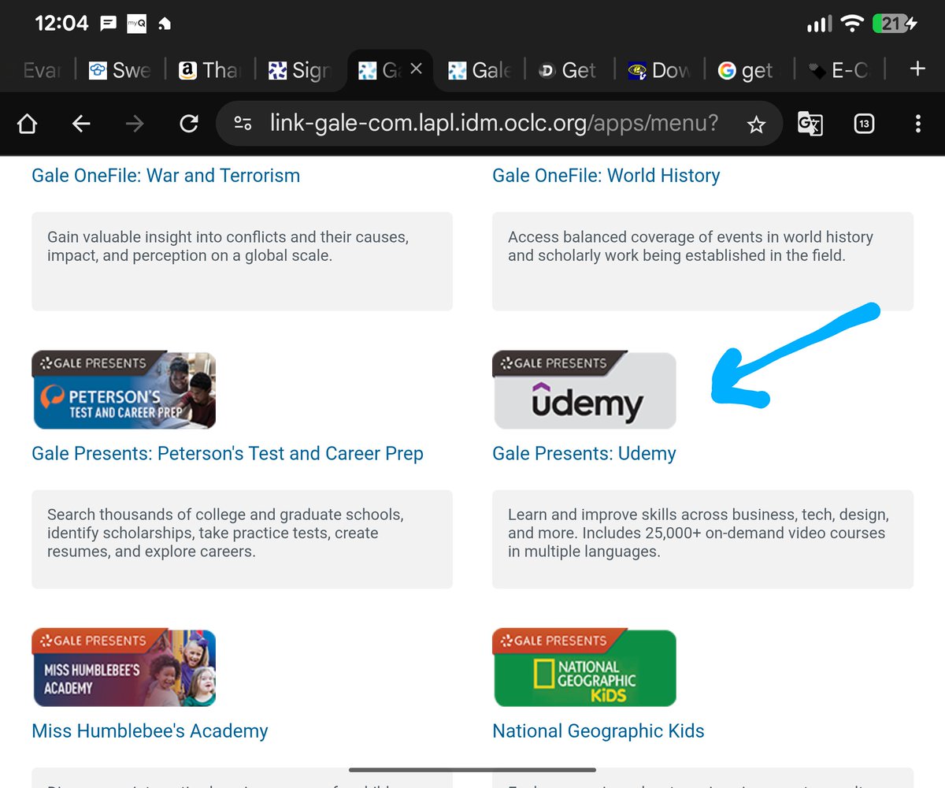Click the Miss Humblebee's Academy logo
945x788 pixels.
[x=124, y=667]
